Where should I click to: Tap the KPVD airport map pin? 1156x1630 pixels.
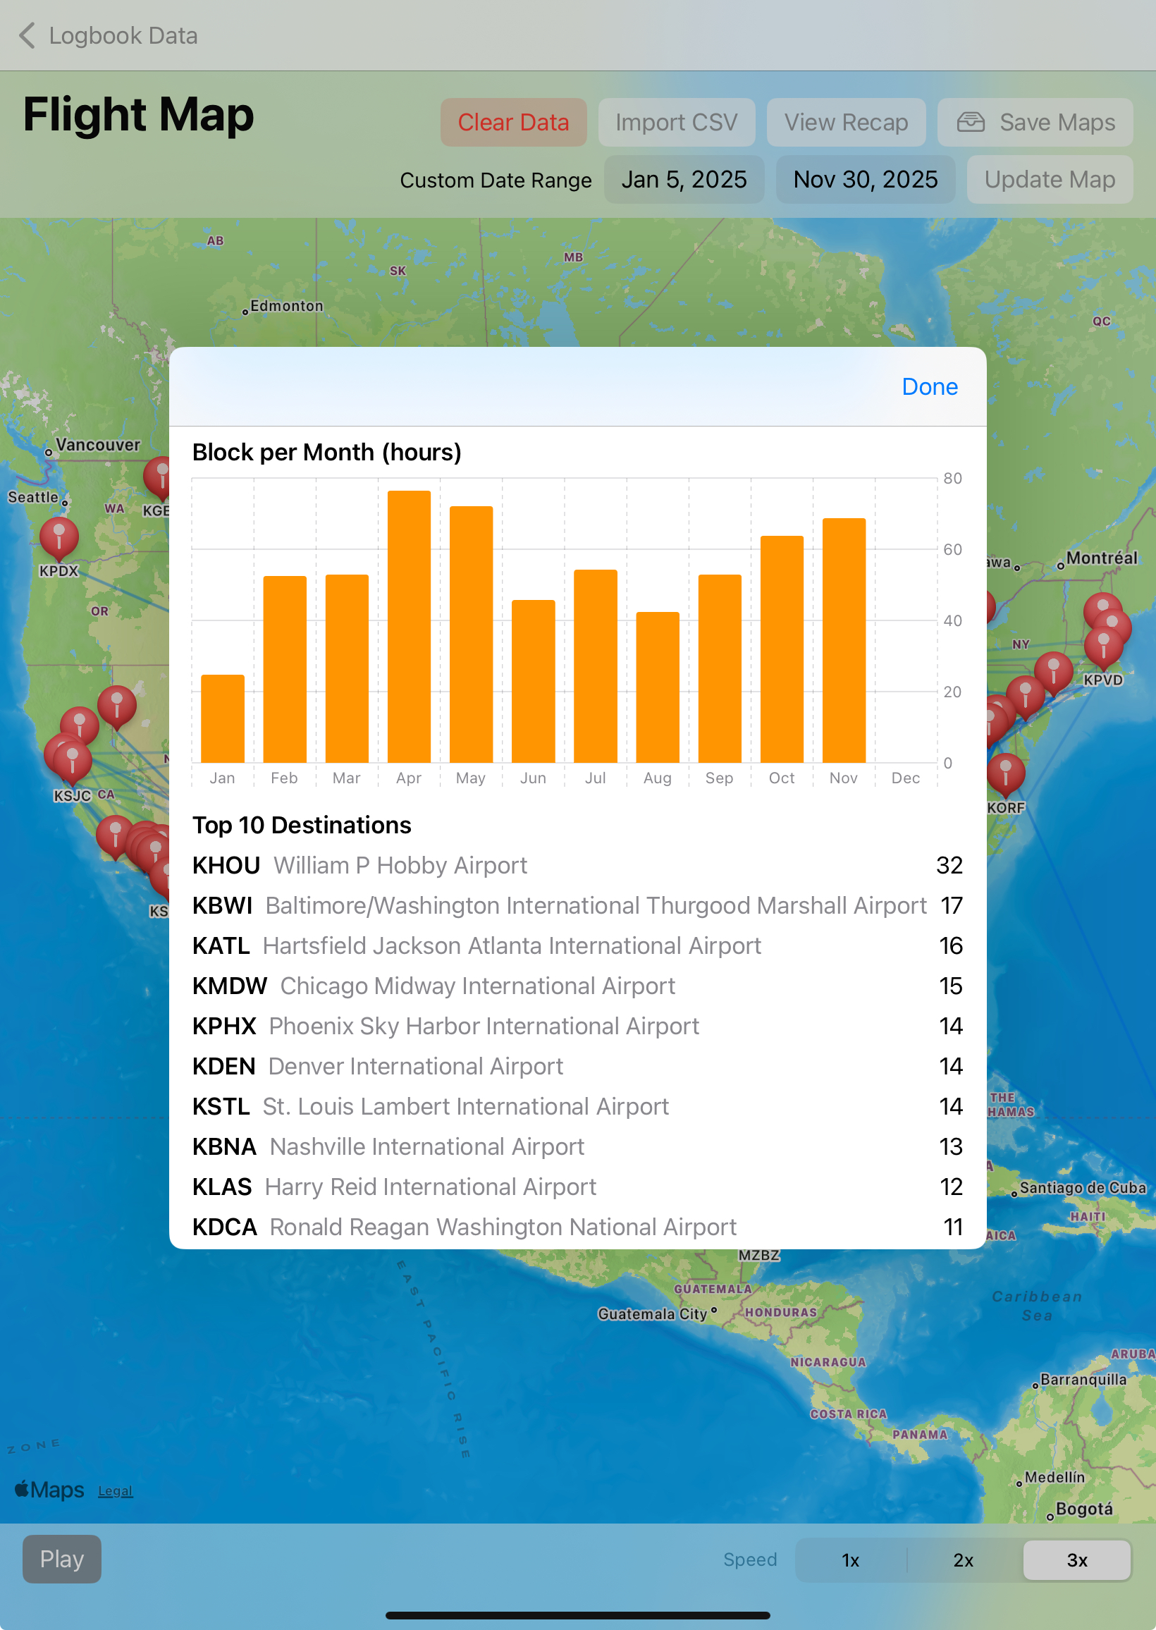tap(1102, 647)
